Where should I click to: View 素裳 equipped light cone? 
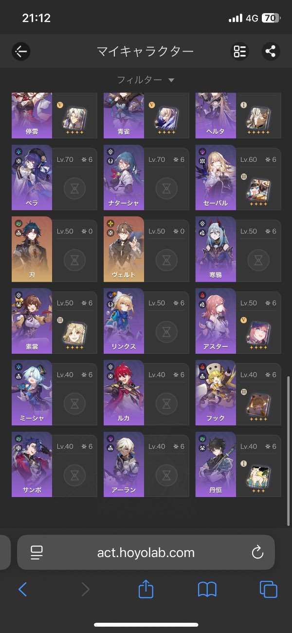tap(74, 334)
